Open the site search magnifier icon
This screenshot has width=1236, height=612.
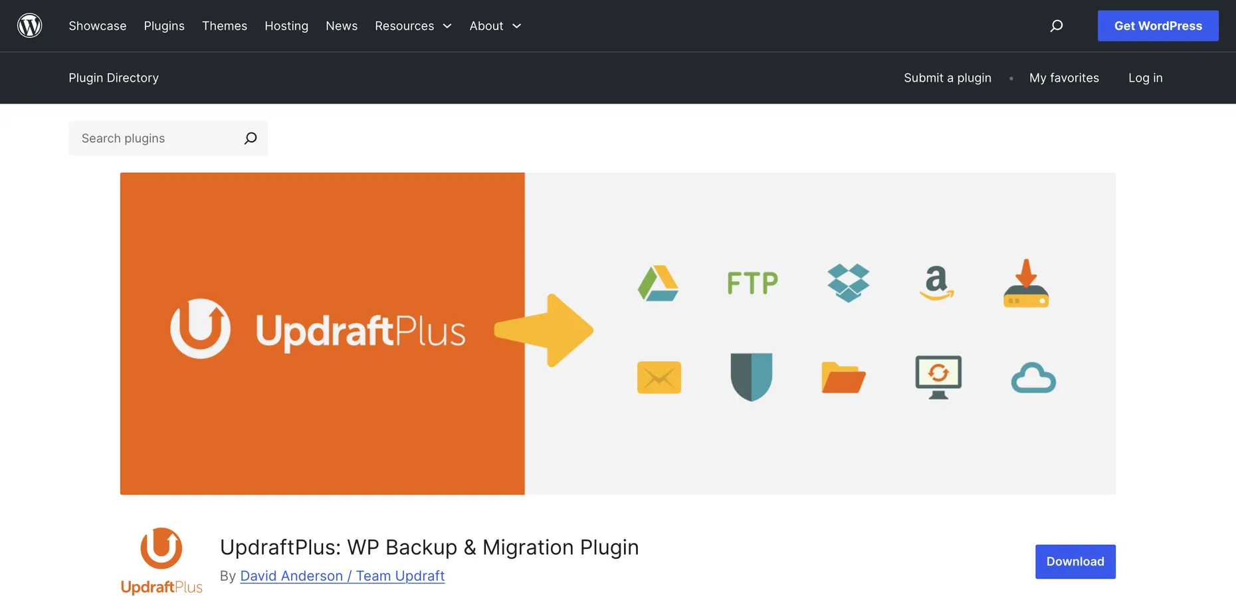tap(1056, 26)
